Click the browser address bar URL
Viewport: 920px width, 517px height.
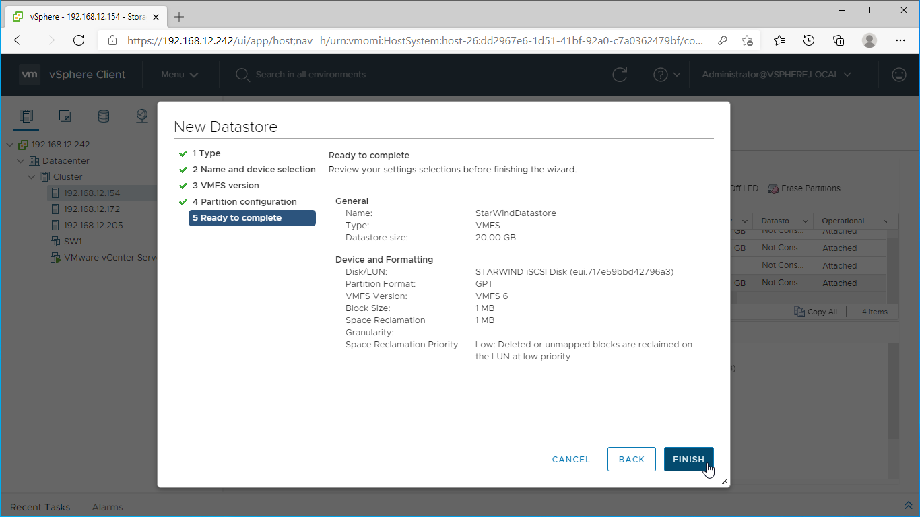click(415, 40)
